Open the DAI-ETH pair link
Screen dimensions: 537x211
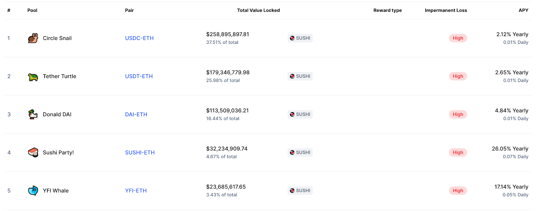coord(136,115)
